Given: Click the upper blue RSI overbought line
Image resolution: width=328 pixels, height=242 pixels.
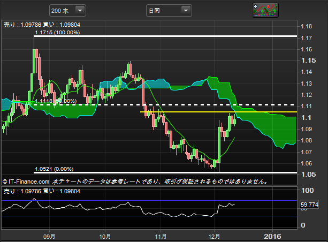Looking at the screenshot, I should pyautogui.click(x=149, y=201).
